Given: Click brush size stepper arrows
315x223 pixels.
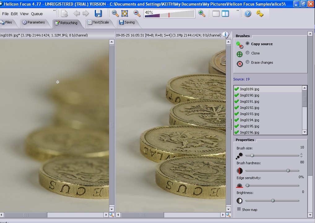Looking at the screenshot, I should click(x=301, y=155).
